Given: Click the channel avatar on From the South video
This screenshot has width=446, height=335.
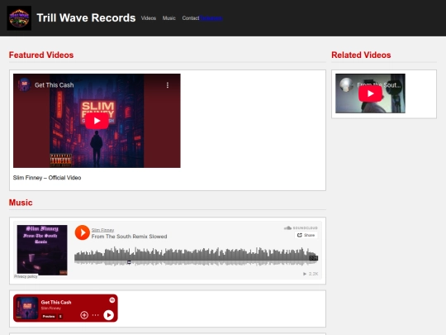Looking at the screenshot, I should pos(346,85).
